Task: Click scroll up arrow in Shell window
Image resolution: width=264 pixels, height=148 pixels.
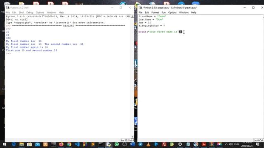Action: tap(132, 16)
